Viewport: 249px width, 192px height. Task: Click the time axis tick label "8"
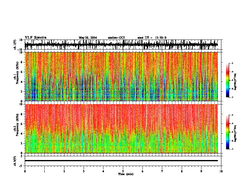[x=182, y=171]
